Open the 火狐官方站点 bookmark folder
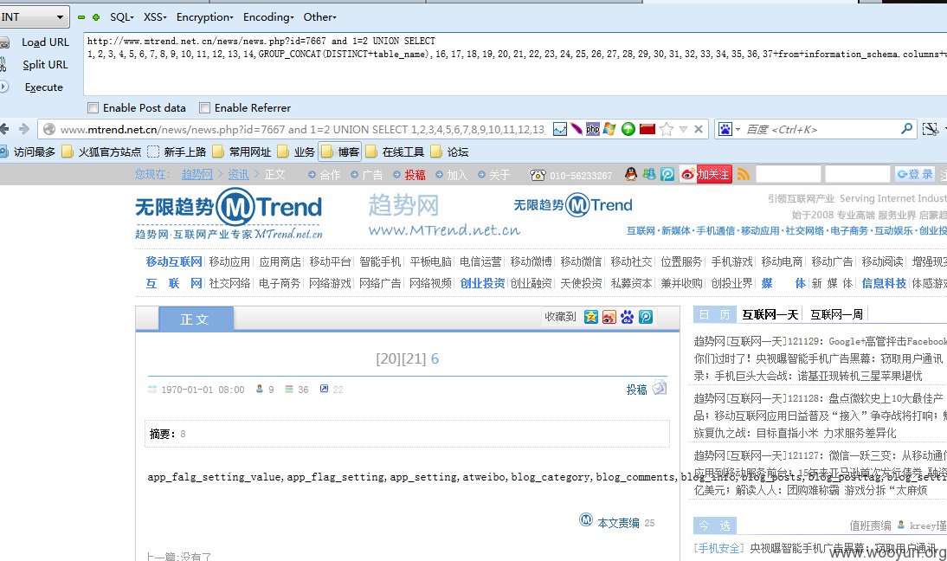Image resolution: width=947 pixels, height=561 pixels. pyautogui.click(x=101, y=152)
